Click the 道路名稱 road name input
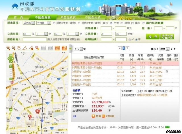The height and width of the screenshot is (134, 182). point(35,39)
